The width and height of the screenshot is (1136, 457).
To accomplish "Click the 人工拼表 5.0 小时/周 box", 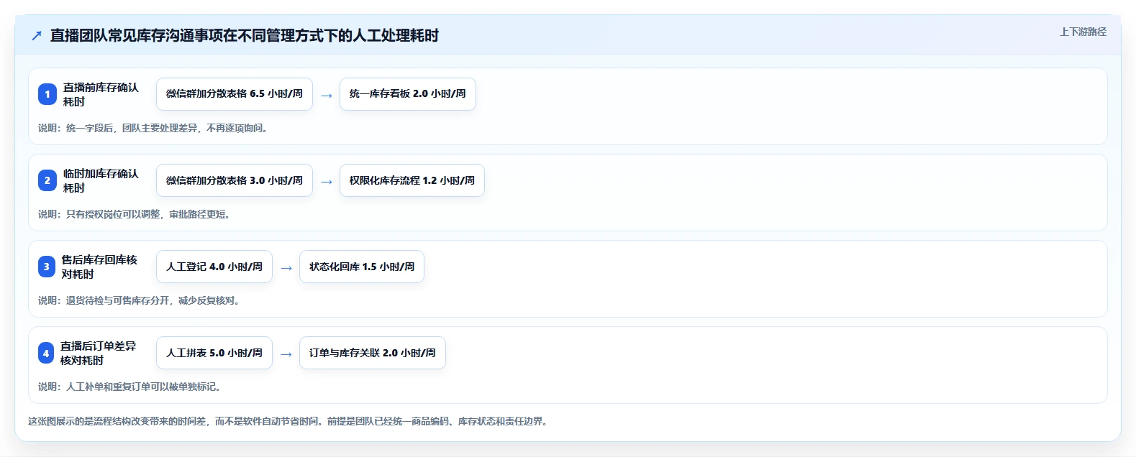I will coord(214,353).
